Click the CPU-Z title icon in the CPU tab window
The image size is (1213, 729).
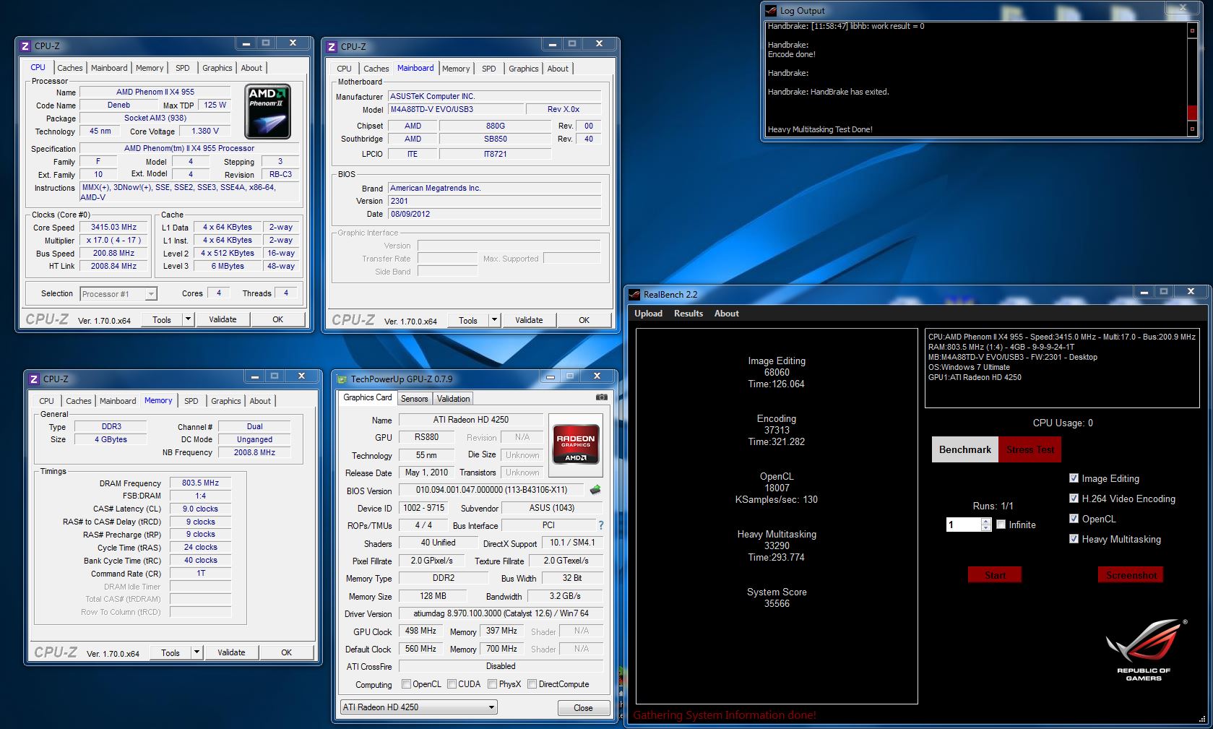point(25,46)
